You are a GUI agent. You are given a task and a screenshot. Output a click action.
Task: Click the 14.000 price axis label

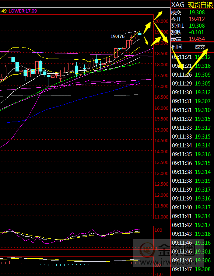coord(161,152)
